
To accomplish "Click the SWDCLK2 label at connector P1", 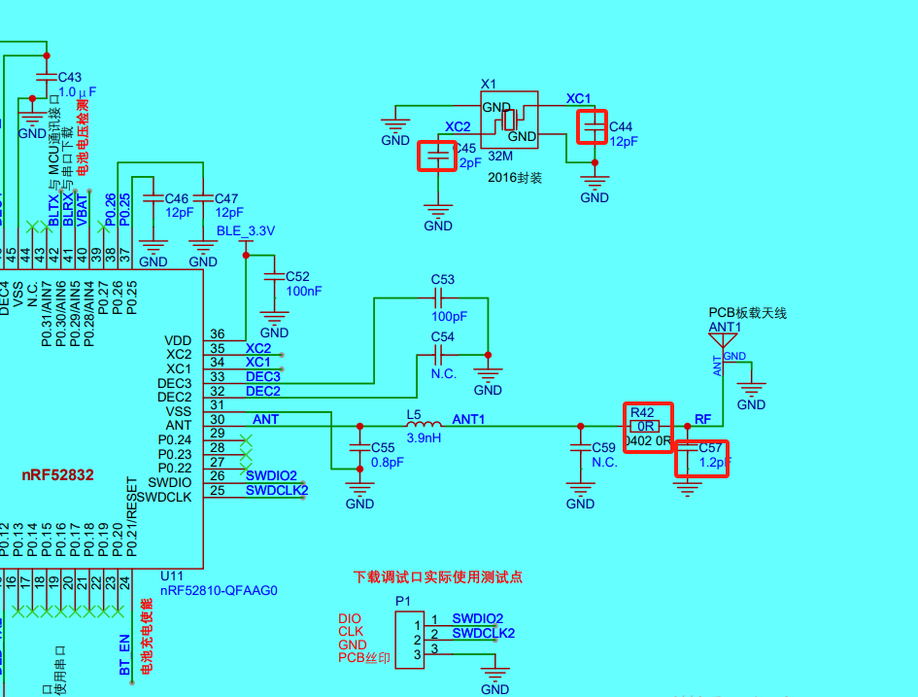I will (484, 633).
